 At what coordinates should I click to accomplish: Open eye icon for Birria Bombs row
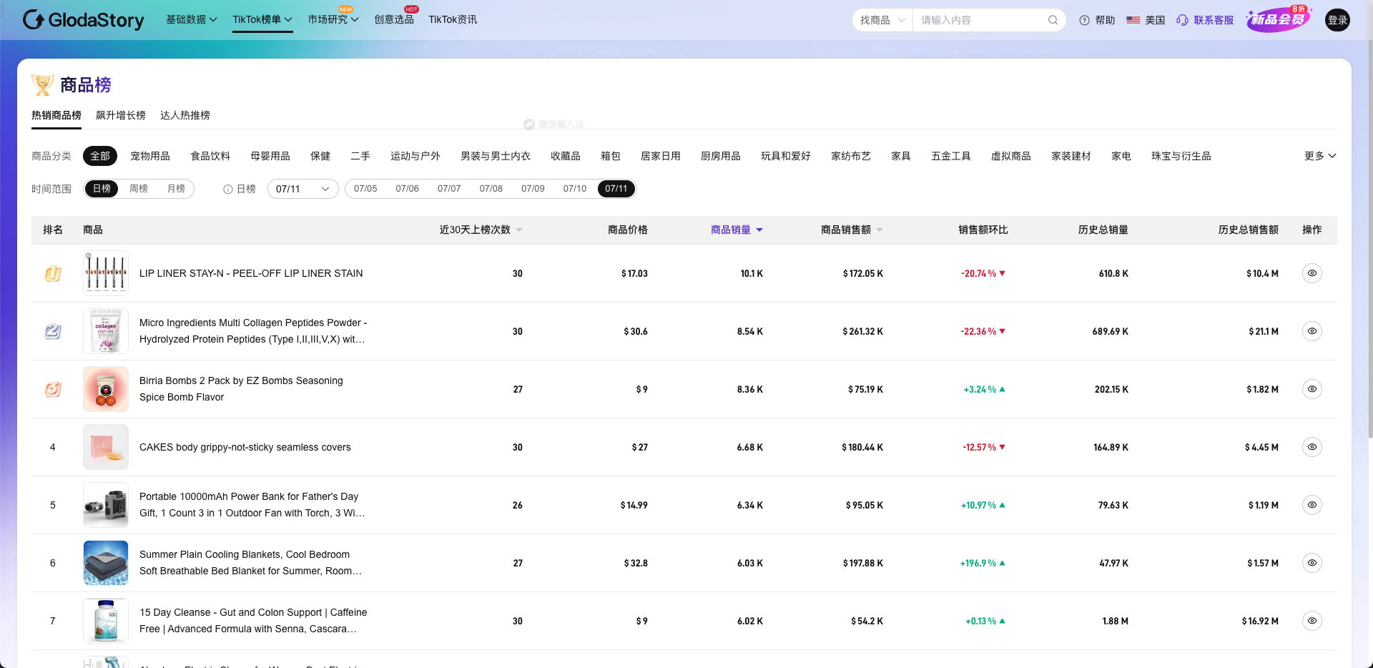[x=1312, y=389]
